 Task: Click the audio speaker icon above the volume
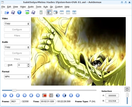[127, 89]
